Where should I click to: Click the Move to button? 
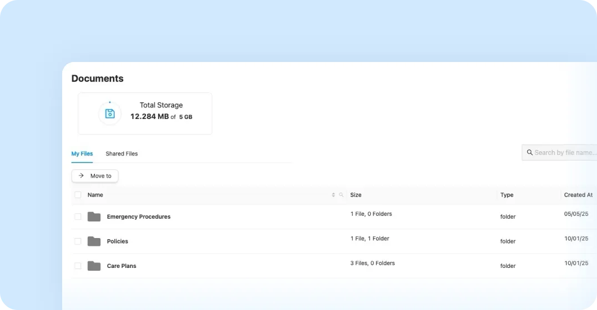[x=95, y=176]
